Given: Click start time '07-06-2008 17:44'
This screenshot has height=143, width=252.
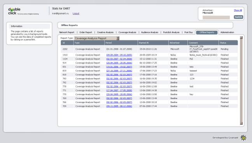Looking at the screenshot, I should coord(148,106).
